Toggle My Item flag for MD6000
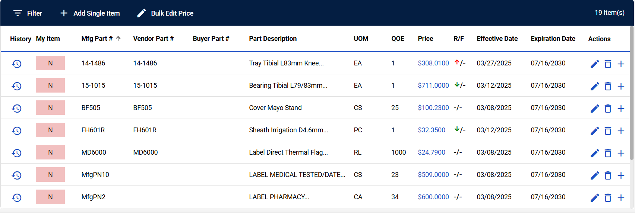The width and height of the screenshot is (635, 213). [x=50, y=152]
